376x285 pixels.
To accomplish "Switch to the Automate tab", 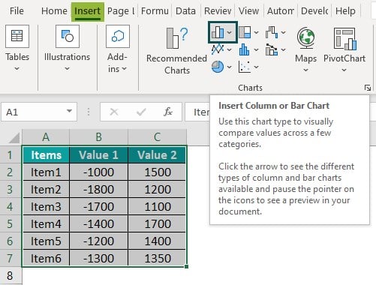I will tap(280, 11).
